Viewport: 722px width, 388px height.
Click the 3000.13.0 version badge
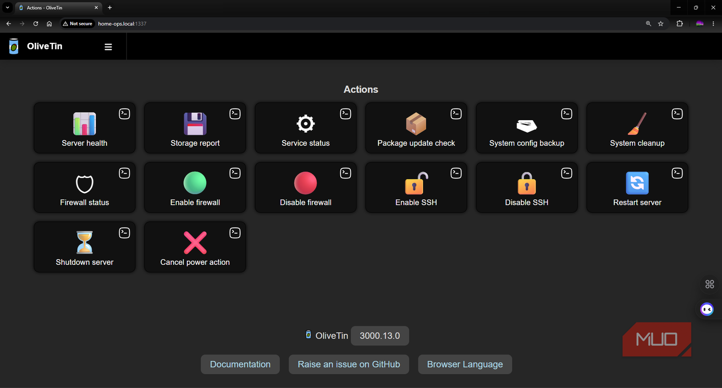(380, 336)
